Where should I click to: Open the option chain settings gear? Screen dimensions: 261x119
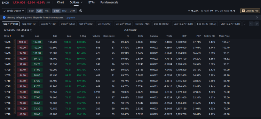click(x=81, y=11)
